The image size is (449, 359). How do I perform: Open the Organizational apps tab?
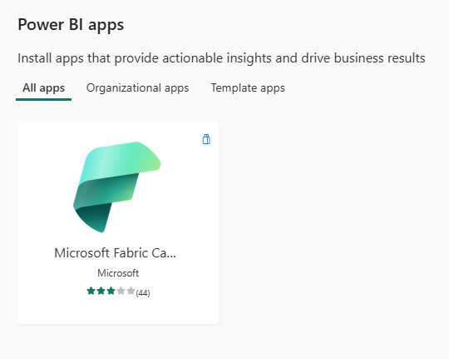[x=138, y=87]
